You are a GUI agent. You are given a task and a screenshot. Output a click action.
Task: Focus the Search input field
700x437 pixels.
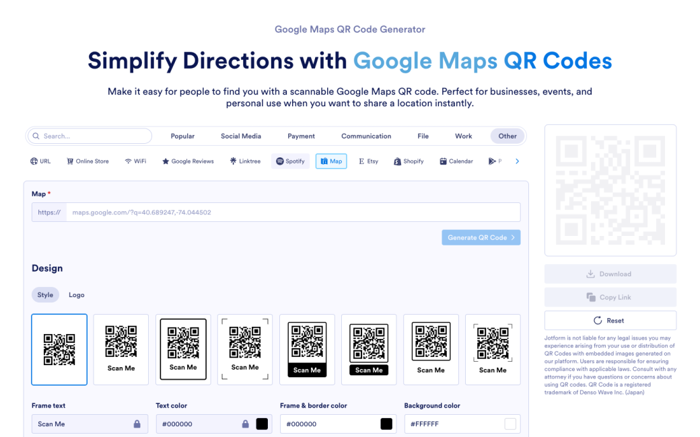90,136
